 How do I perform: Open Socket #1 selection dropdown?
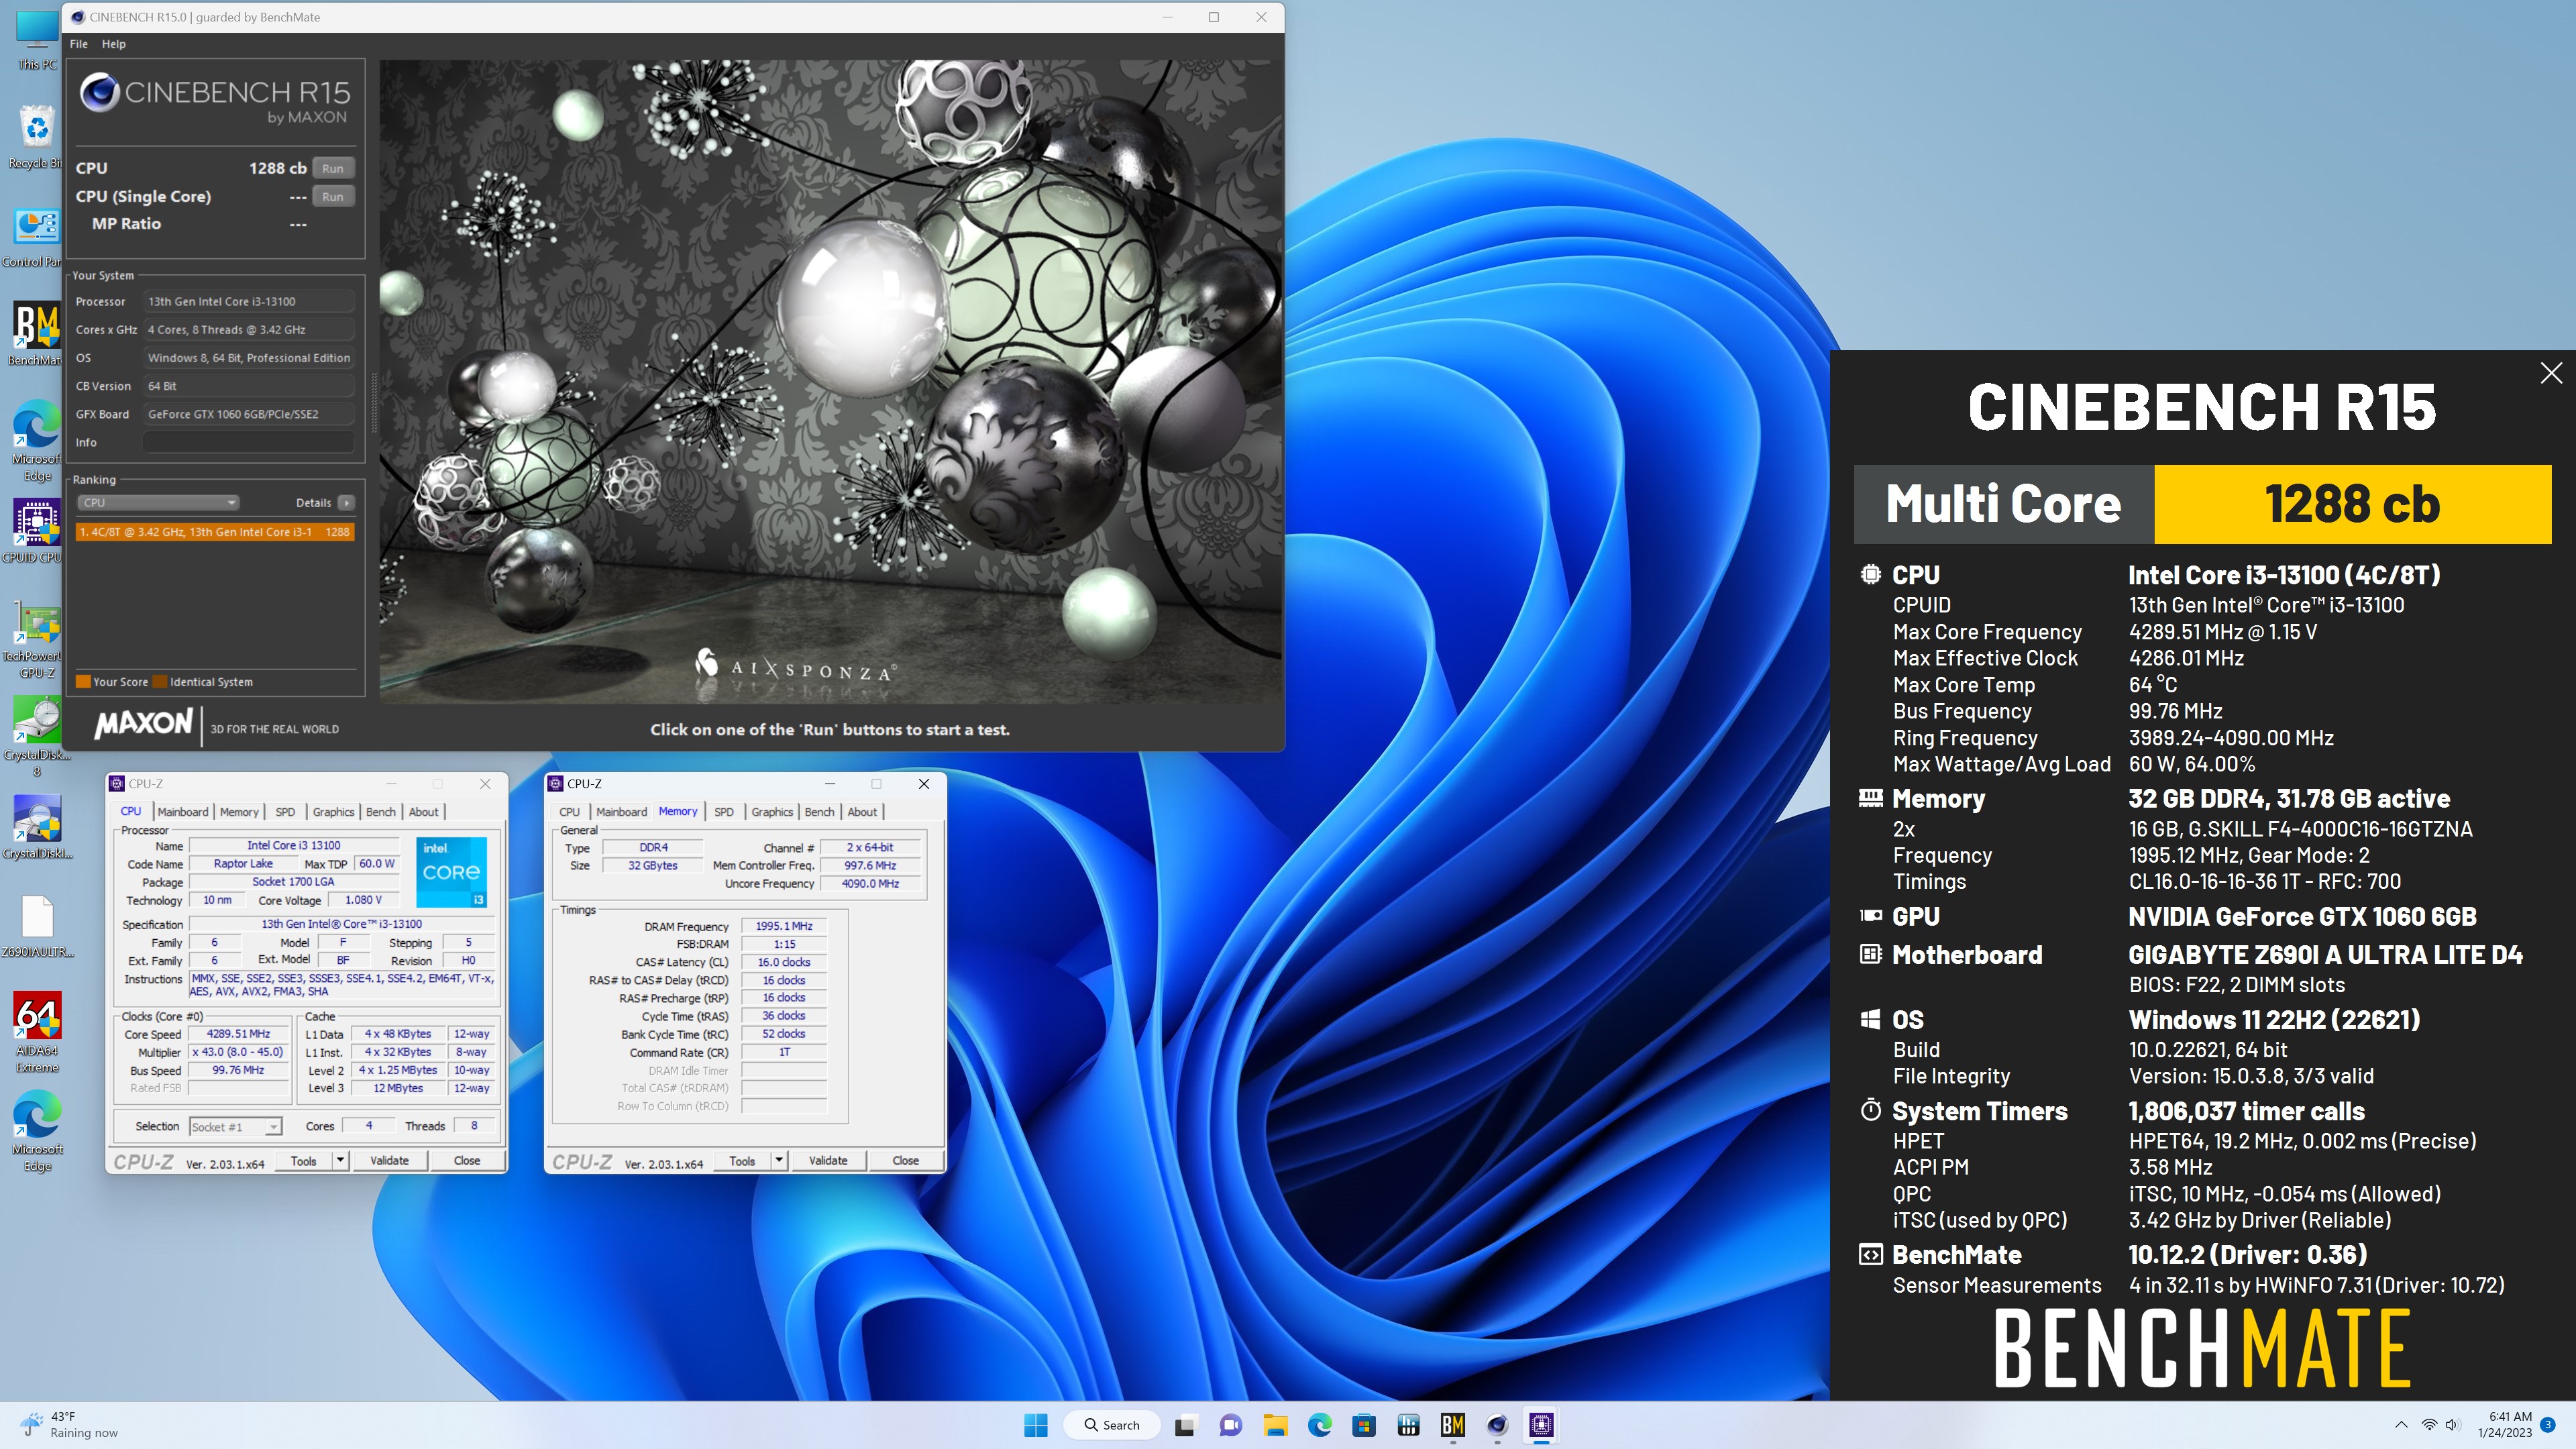coord(235,1127)
